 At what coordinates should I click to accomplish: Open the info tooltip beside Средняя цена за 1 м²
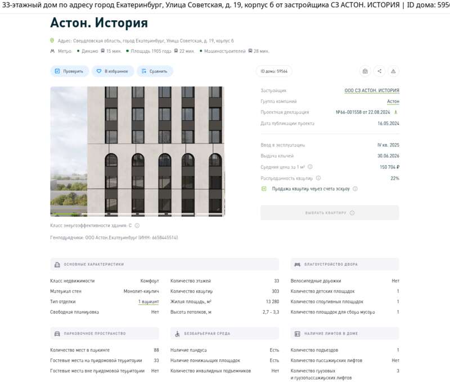pyautogui.click(x=311, y=167)
